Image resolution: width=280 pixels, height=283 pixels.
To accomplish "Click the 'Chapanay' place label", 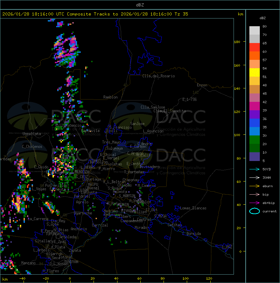I will [x=131, y=180].
